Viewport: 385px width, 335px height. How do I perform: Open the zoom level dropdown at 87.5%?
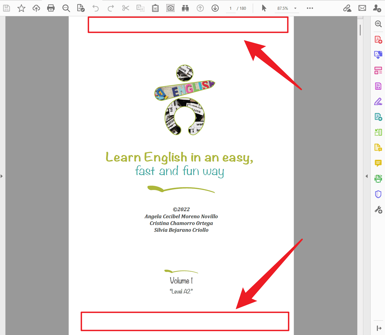295,8
